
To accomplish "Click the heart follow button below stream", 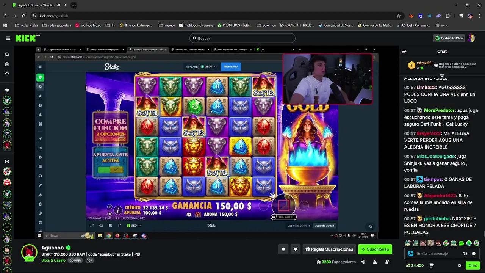I will 295,249.
